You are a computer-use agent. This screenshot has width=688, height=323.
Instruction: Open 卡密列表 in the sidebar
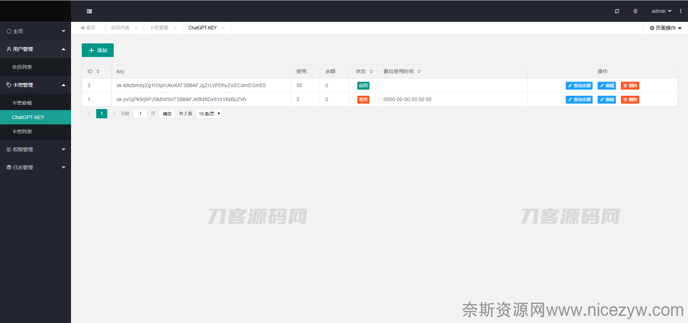(36, 132)
